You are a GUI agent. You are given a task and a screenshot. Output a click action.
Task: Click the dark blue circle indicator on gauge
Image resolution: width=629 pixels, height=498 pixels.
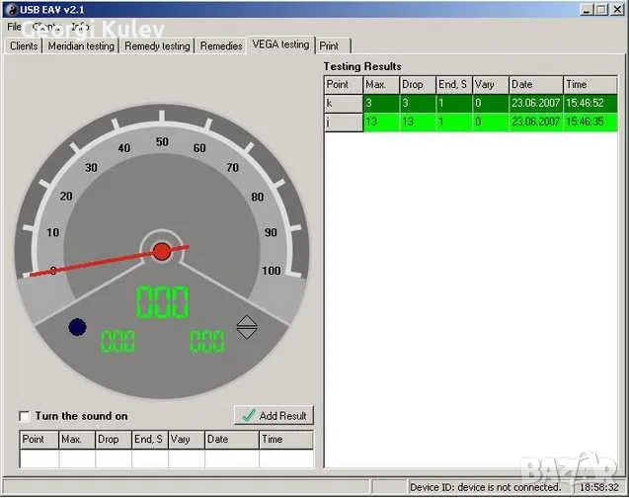click(77, 327)
